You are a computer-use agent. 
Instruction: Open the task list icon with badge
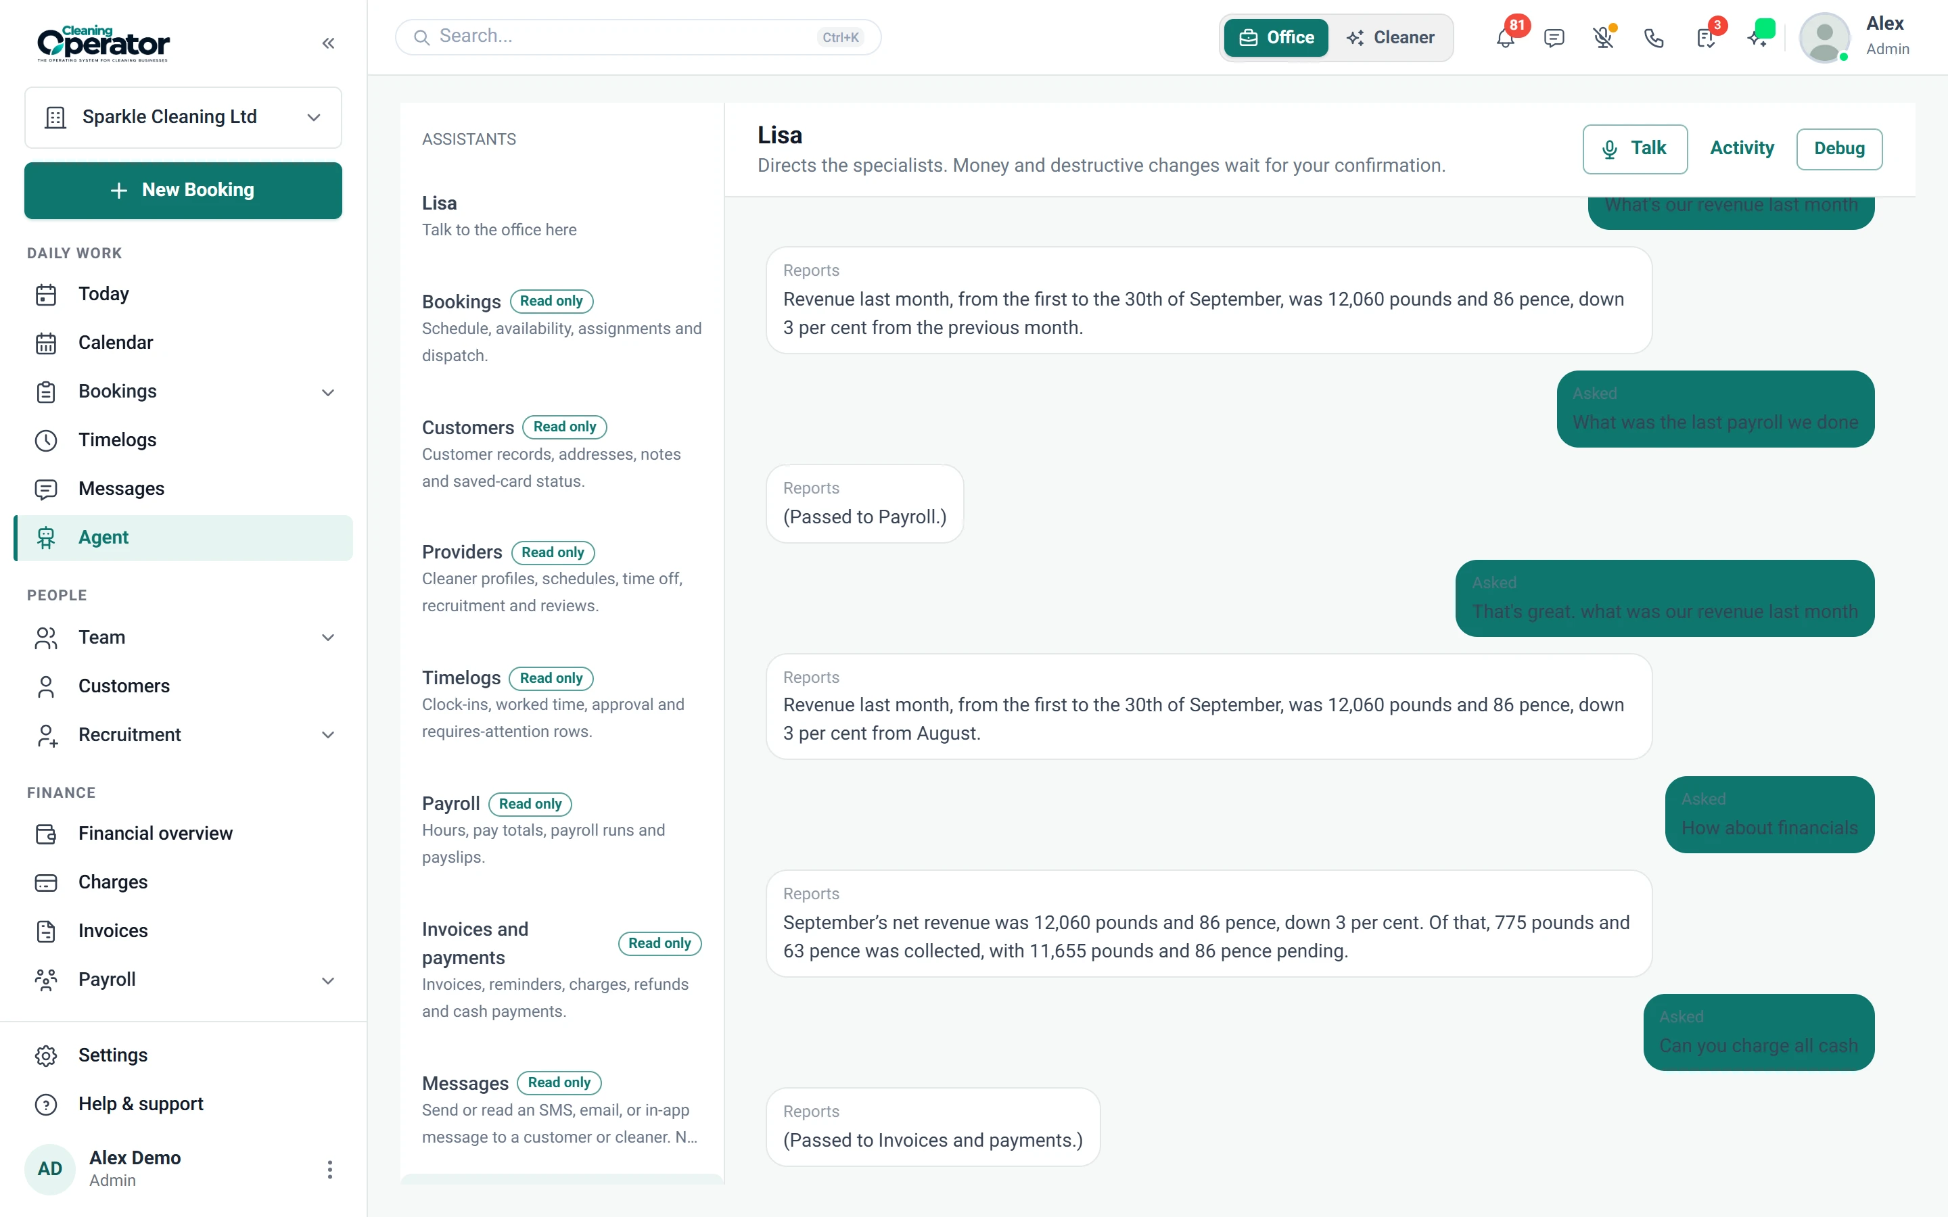pos(1705,38)
